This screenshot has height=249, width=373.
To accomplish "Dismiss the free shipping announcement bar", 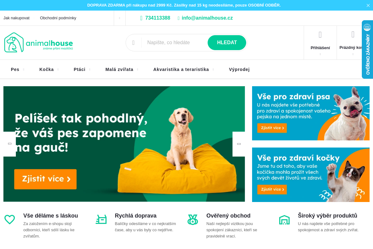I will point(368,5).
